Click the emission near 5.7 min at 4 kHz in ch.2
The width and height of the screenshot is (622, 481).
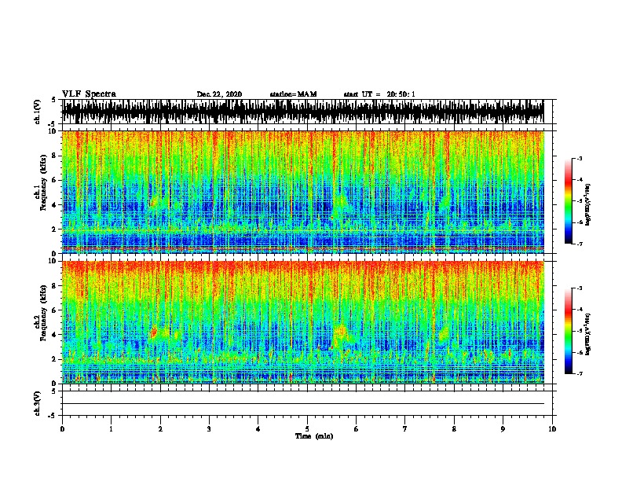coord(340,332)
